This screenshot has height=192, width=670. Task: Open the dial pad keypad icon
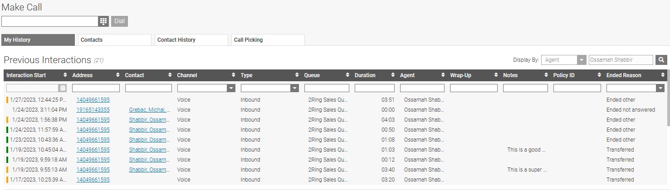point(103,21)
